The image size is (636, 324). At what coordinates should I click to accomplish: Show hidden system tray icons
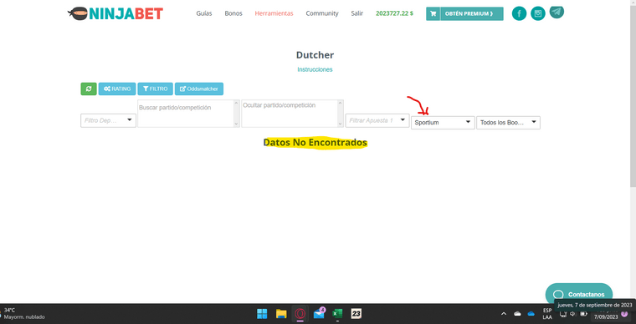tap(504, 314)
